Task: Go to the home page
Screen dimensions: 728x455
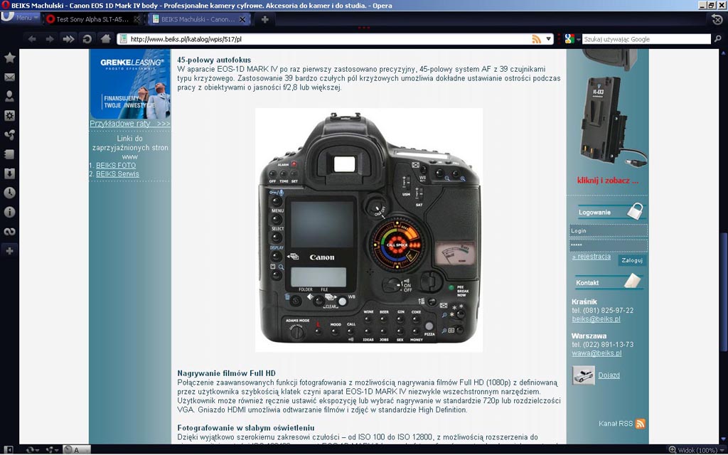Action: (105, 39)
